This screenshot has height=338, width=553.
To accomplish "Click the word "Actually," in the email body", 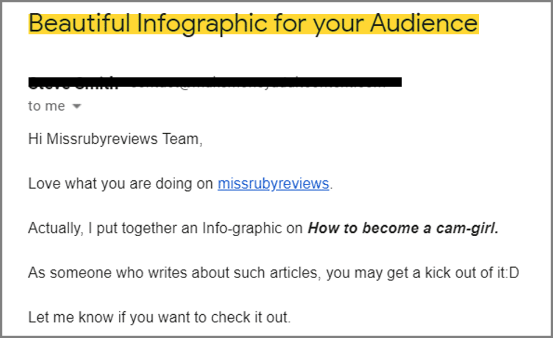I will coord(56,229).
